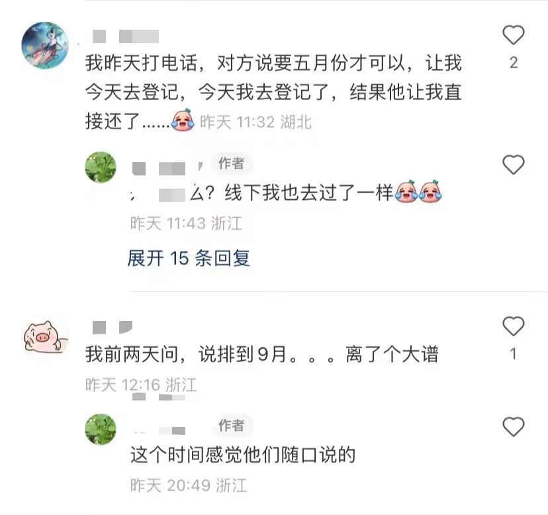
Task: Open the author's clover avatar in first reply
Action: pyautogui.click(x=101, y=167)
